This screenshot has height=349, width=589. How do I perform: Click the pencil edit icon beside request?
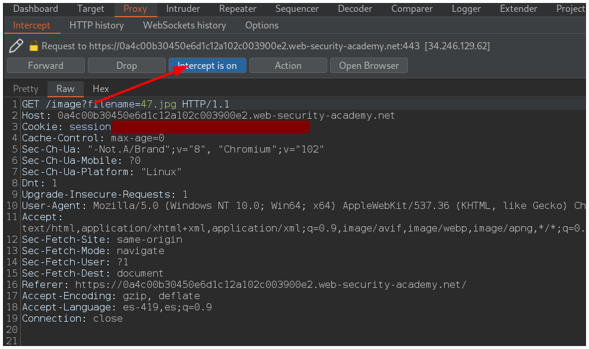coord(16,46)
